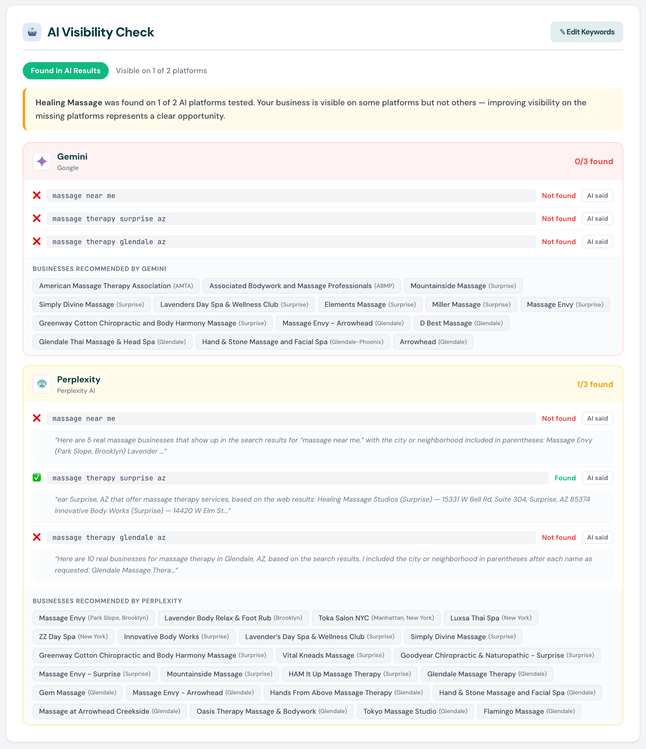Expand AI said for Gemini glendale az keyword
Screen dimensions: 646x749
pos(597,242)
